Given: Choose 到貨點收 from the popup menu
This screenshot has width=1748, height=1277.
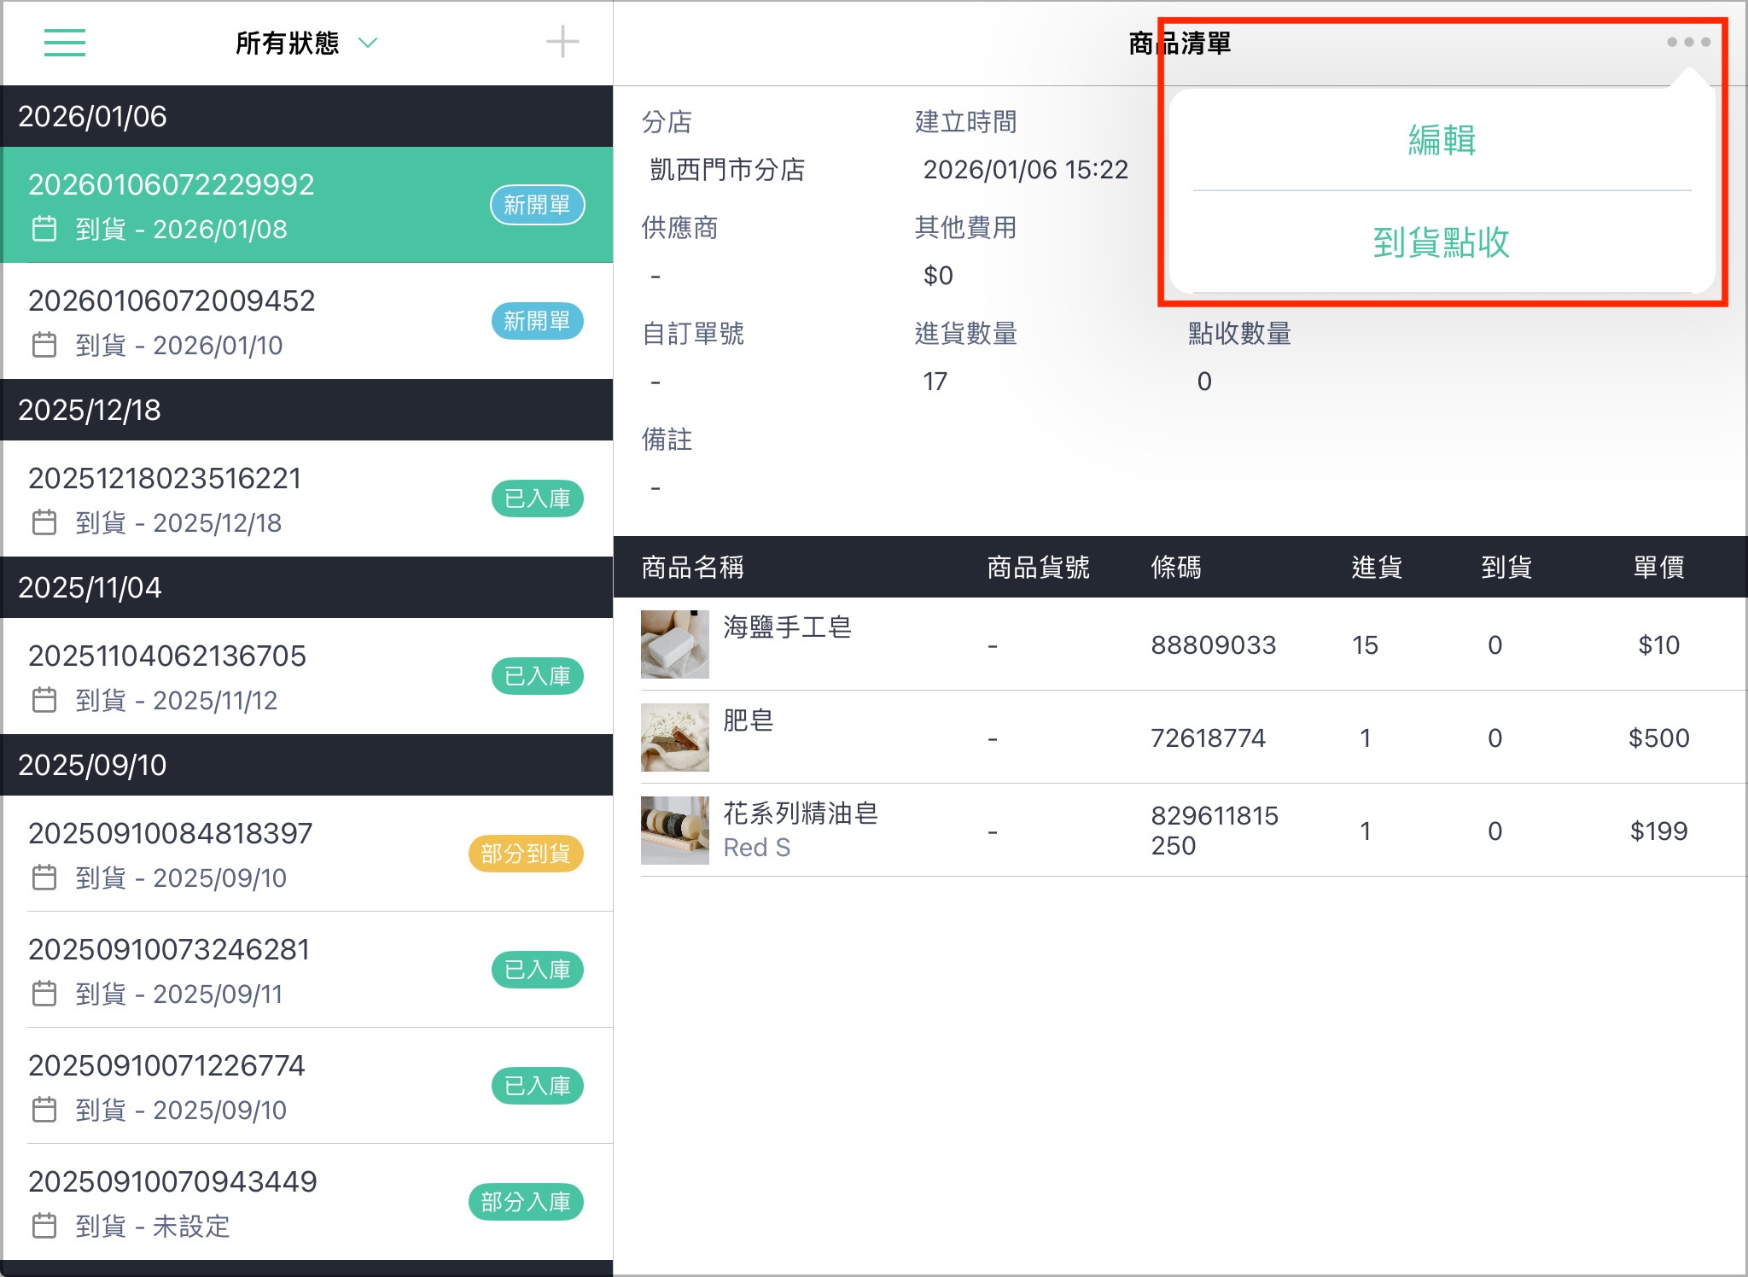Looking at the screenshot, I should click(x=1442, y=242).
